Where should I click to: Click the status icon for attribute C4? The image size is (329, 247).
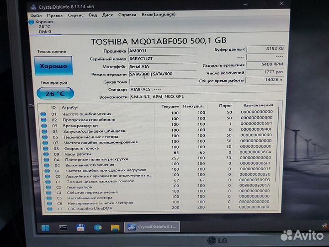49,193
